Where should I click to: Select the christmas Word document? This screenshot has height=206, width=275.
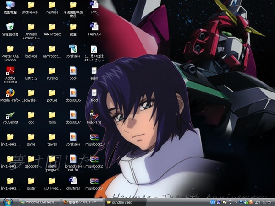click(x=73, y=184)
